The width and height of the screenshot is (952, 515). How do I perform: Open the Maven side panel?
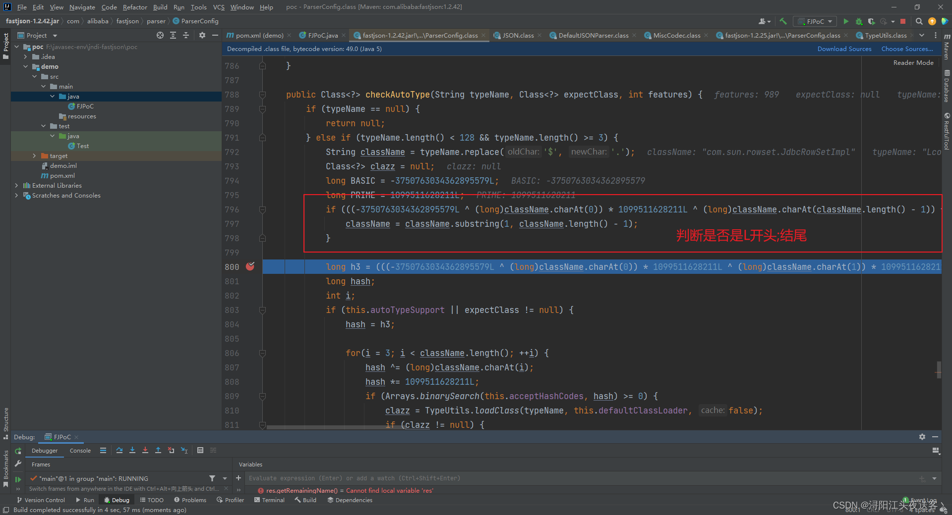coord(947,47)
